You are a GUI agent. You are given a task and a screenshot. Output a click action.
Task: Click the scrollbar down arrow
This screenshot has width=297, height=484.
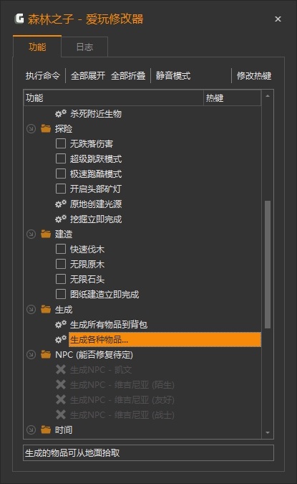point(268,433)
